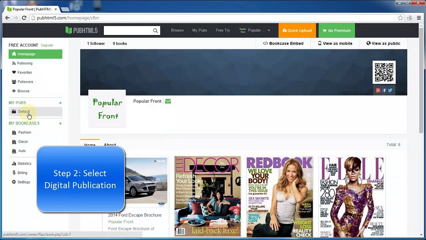Click the address bar URL
Image resolution: width=426 pixels, height=240 pixels.
[x=68, y=18]
